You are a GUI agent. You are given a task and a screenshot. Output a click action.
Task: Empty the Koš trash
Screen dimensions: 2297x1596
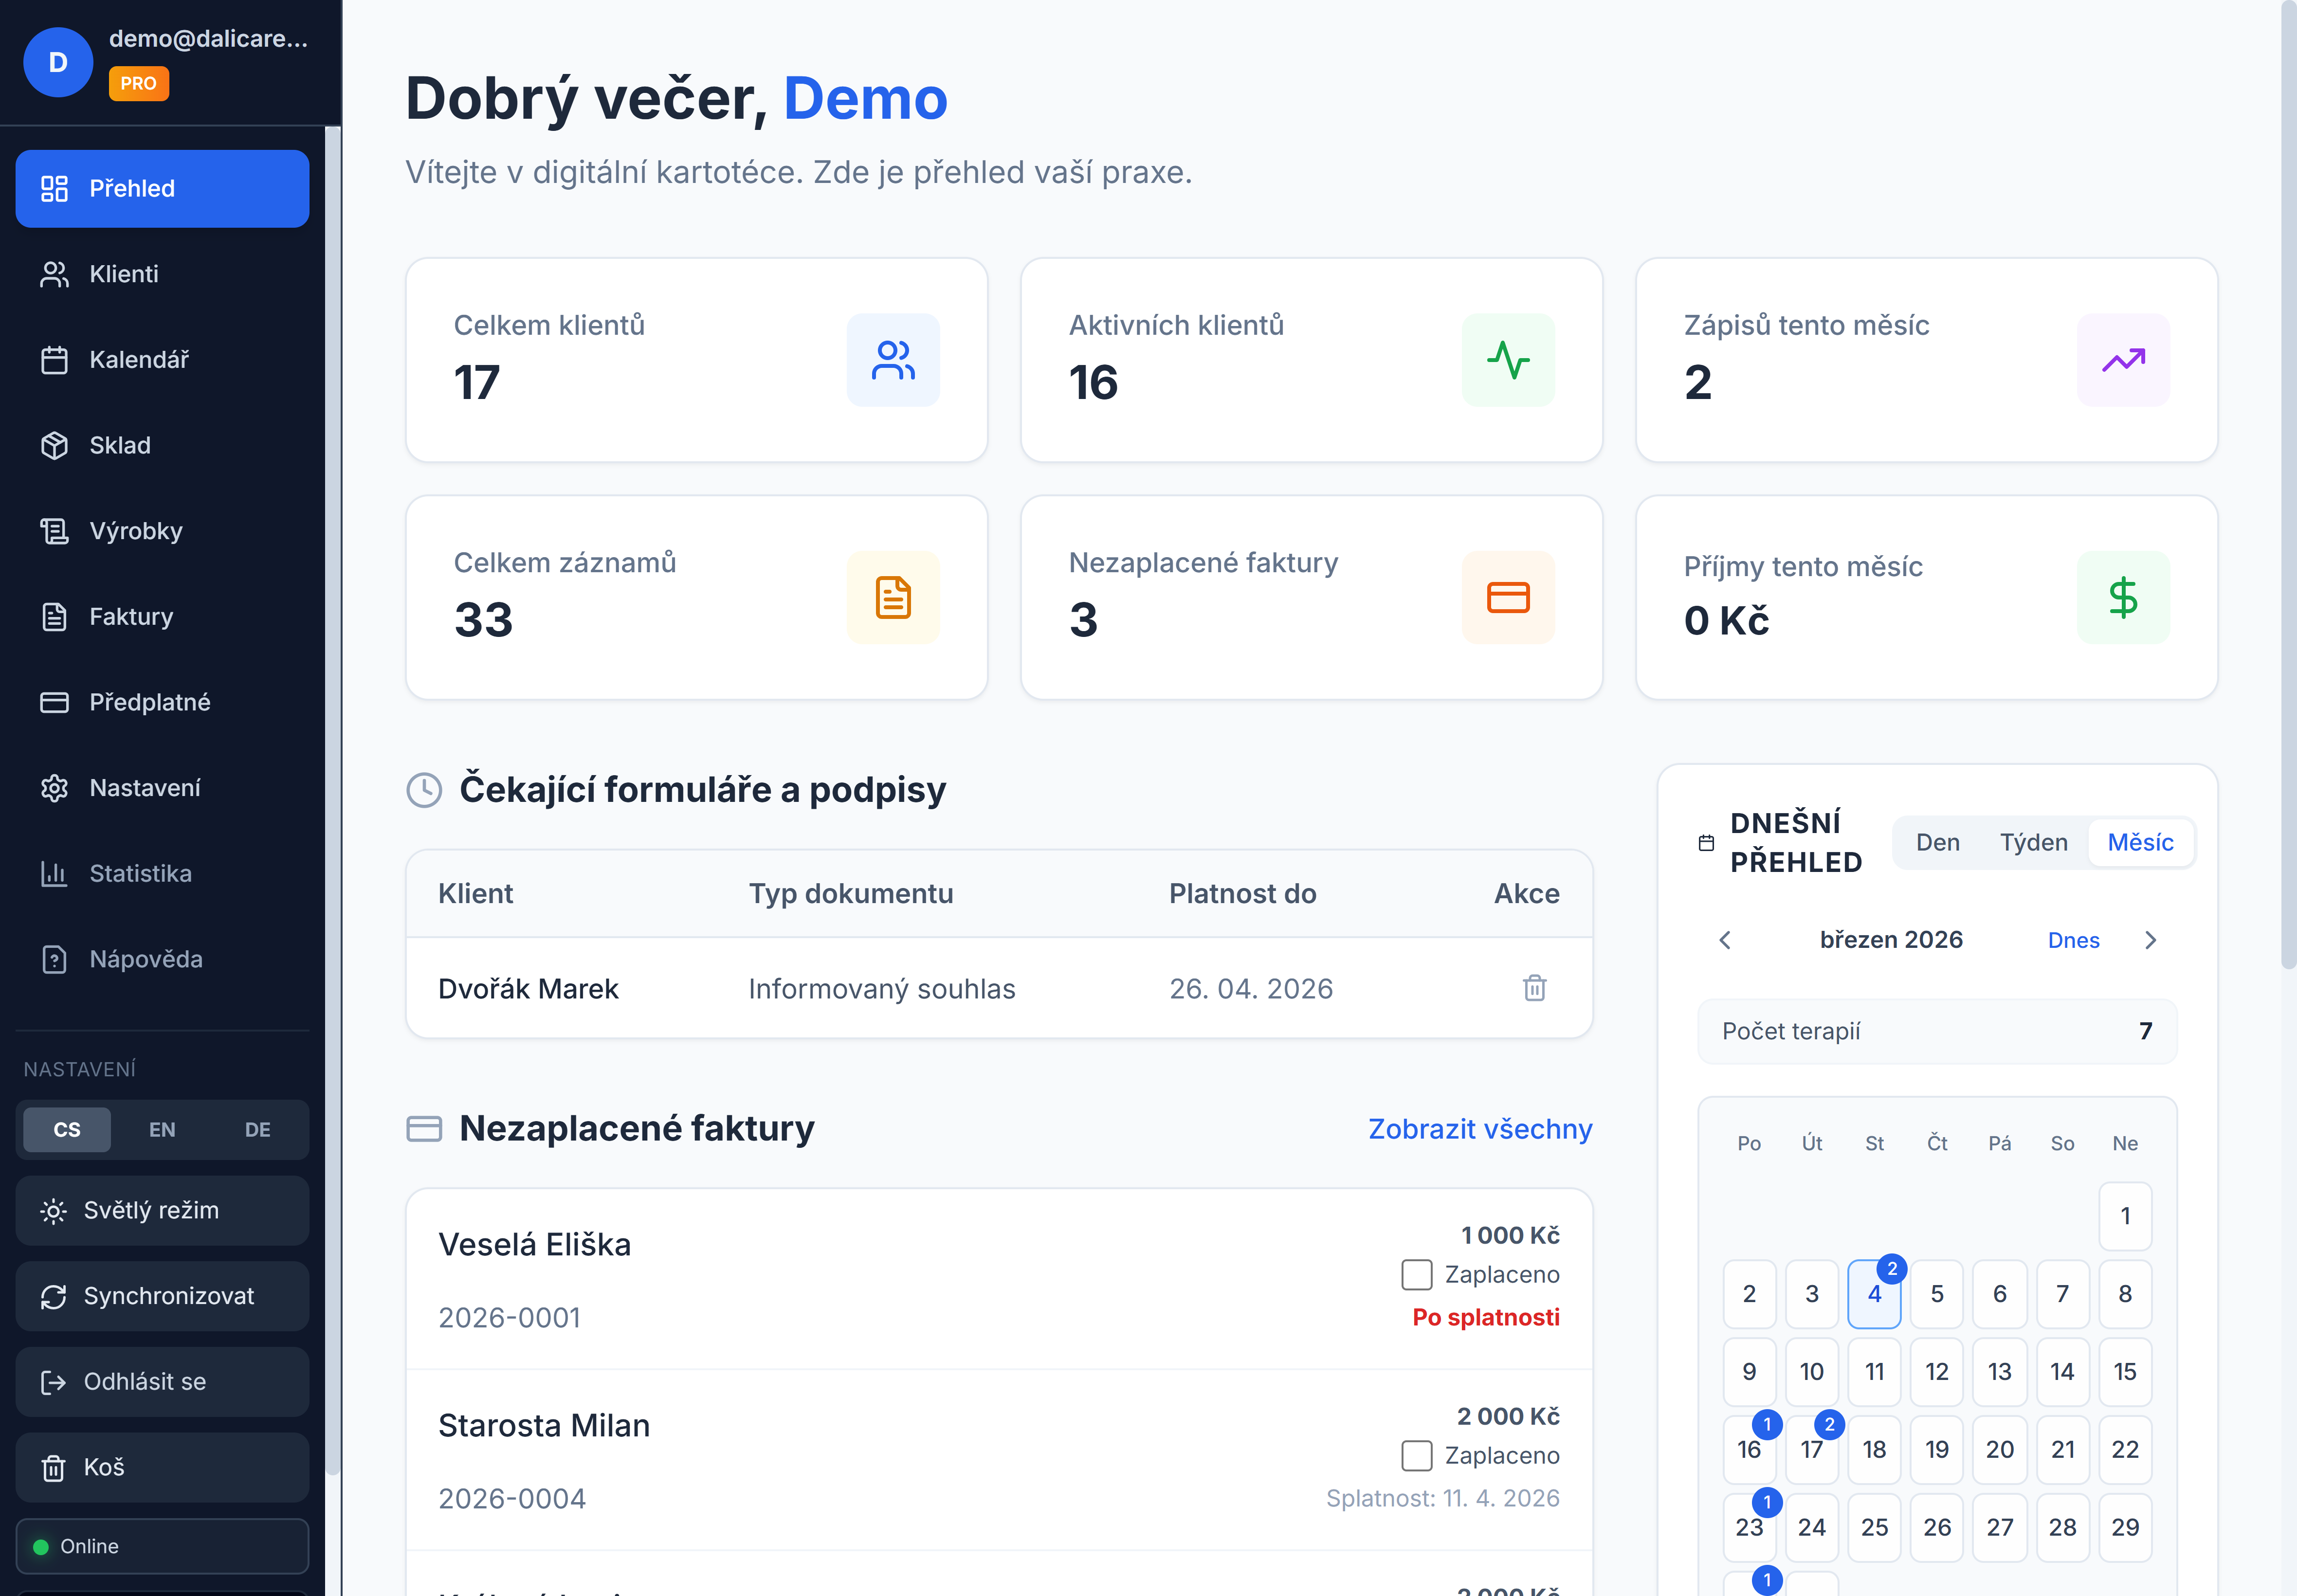[104, 1467]
